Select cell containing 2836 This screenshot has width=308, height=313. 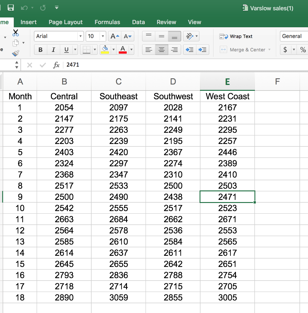point(119,275)
